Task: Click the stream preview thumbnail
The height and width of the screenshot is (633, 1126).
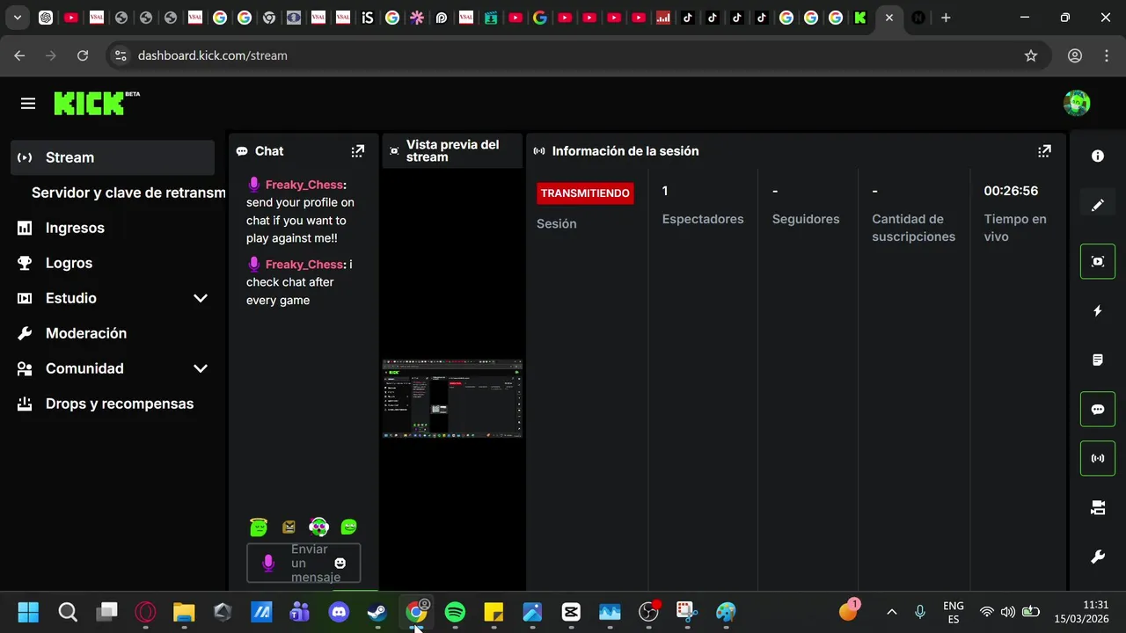Action: tap(452, 398)
